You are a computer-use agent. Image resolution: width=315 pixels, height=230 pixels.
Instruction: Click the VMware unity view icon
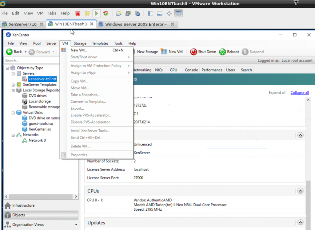[x=178, y=14]
